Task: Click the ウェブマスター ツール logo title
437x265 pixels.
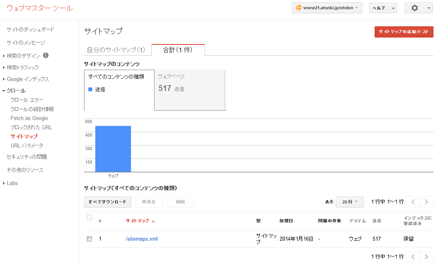Action: point(40,8)
